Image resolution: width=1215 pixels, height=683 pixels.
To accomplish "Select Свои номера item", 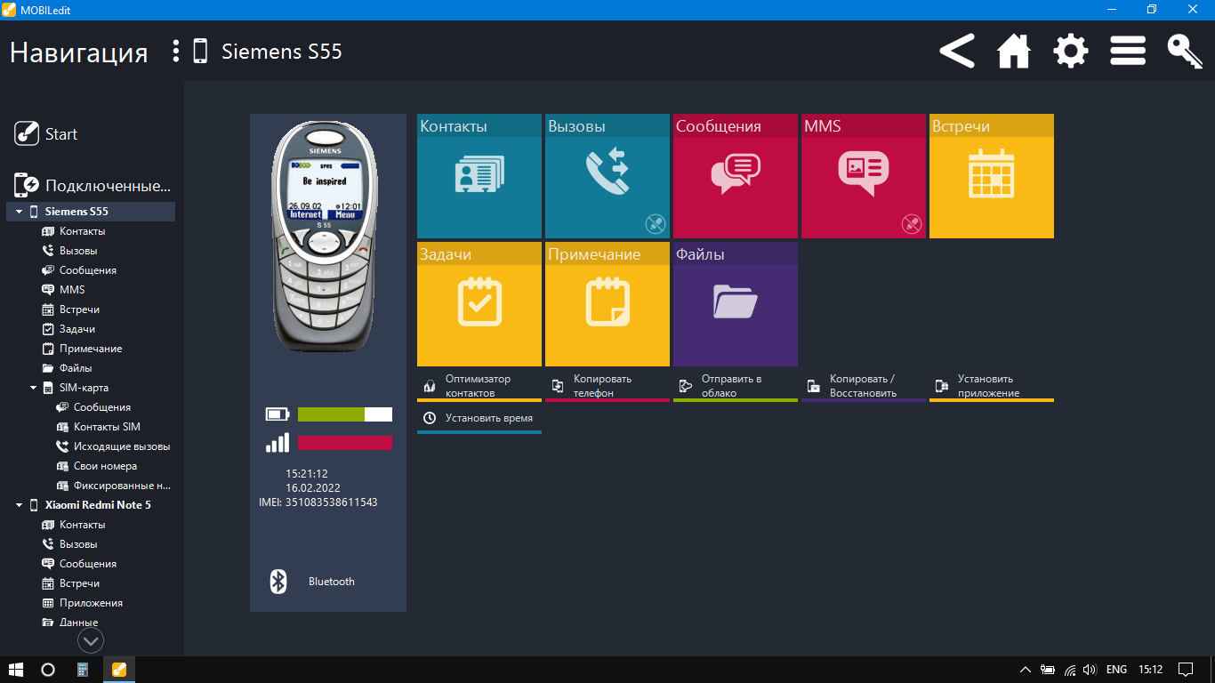I will (x=96, y=466).
